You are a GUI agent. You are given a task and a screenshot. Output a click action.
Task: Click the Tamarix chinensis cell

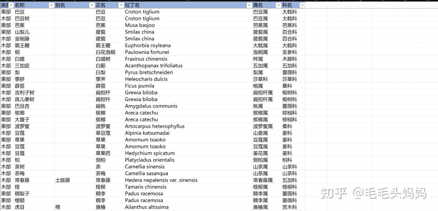(188, 187)
